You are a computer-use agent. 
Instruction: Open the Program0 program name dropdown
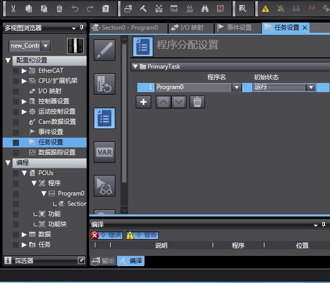(x=236, y=88)
